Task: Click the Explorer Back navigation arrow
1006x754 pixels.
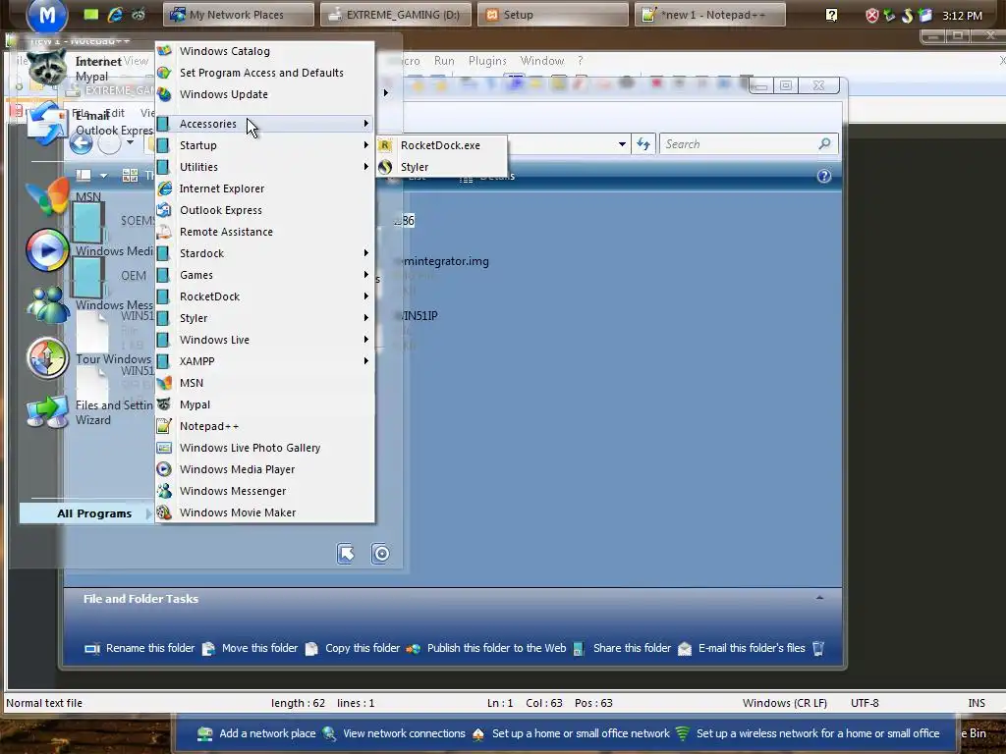Action: tap(81, 143)
